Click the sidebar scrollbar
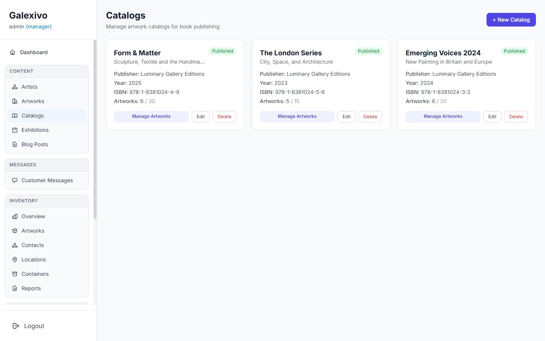 coord(94,129)
